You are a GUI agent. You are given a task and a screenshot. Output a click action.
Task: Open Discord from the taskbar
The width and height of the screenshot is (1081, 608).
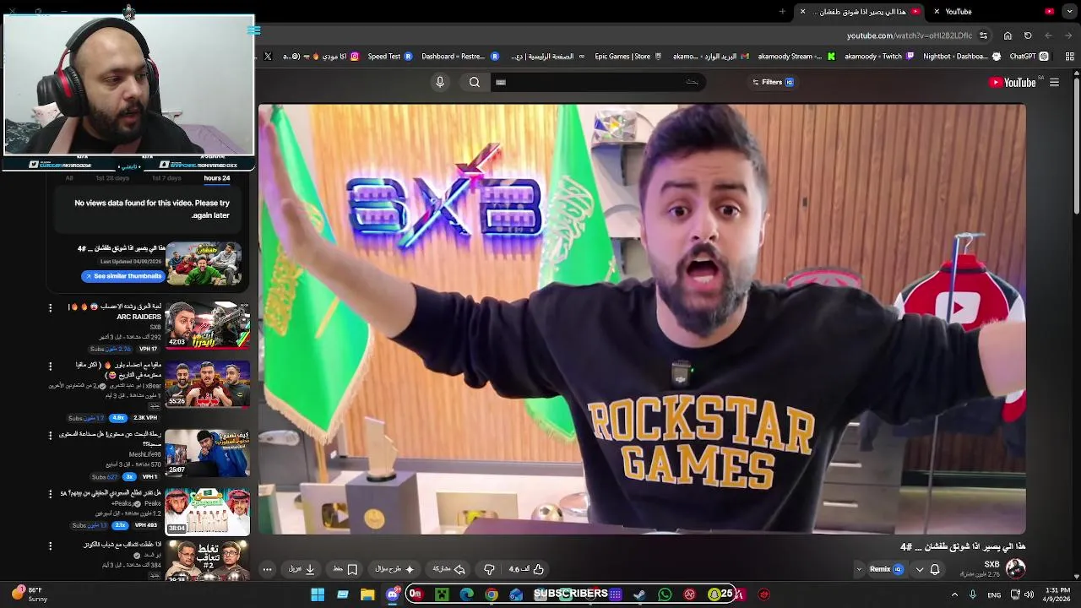393,594
